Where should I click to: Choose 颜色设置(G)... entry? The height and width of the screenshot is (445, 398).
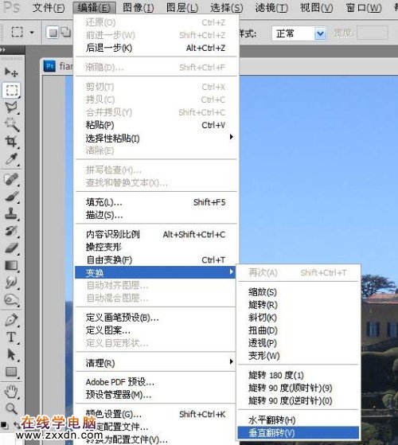pyautogui.click(x=155, y=414)
